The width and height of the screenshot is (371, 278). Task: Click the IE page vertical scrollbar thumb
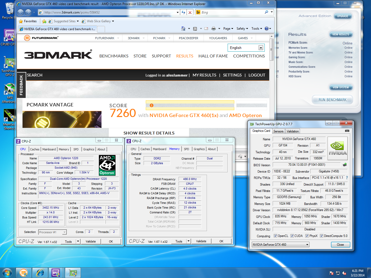point(271,50)
